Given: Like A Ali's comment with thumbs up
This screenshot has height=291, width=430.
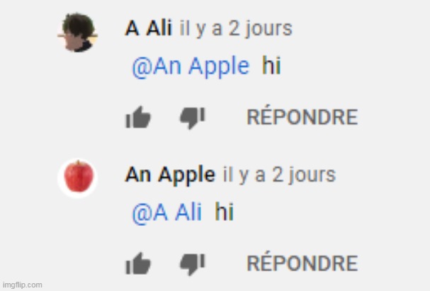Looking at the screenshot, I should 138,118.
